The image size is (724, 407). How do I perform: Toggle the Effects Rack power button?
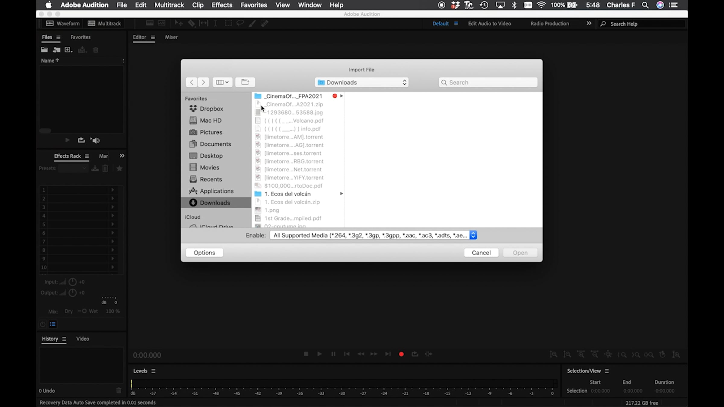(43, 324)
